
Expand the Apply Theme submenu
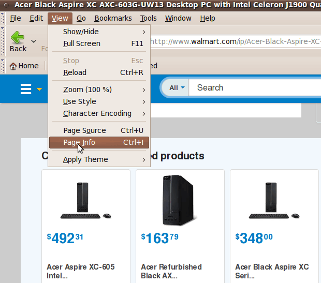99,159
